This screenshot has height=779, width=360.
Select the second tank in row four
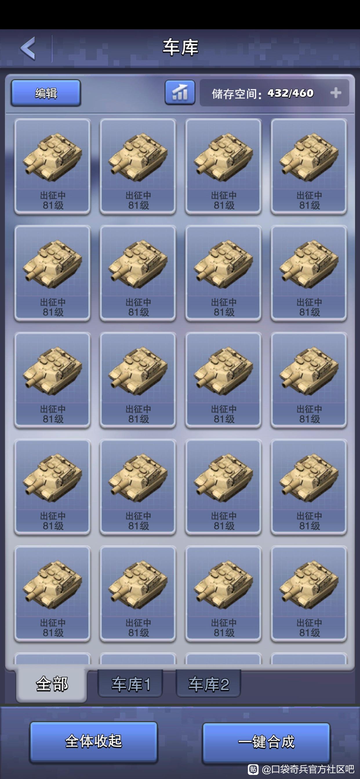pyautogui.click(x=138, y=487)
